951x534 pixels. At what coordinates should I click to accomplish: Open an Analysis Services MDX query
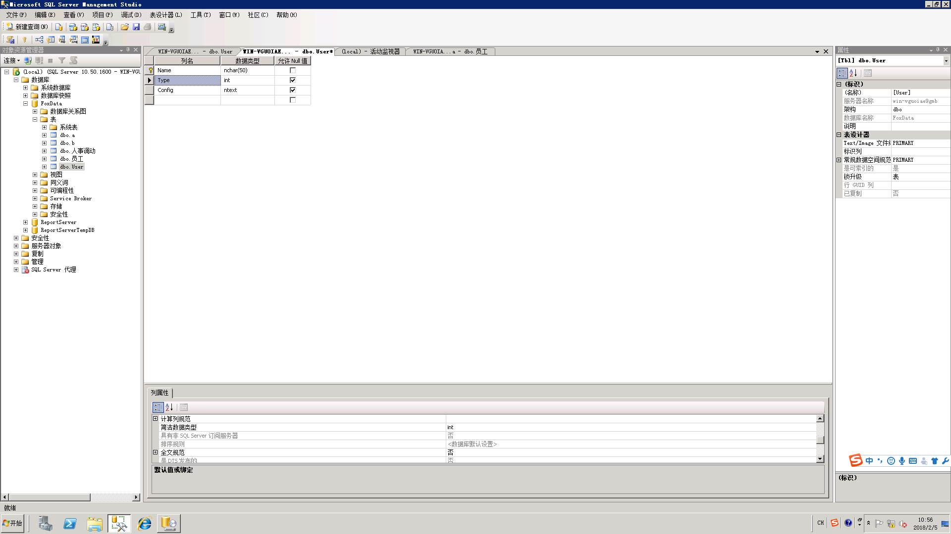pos(73,27)
